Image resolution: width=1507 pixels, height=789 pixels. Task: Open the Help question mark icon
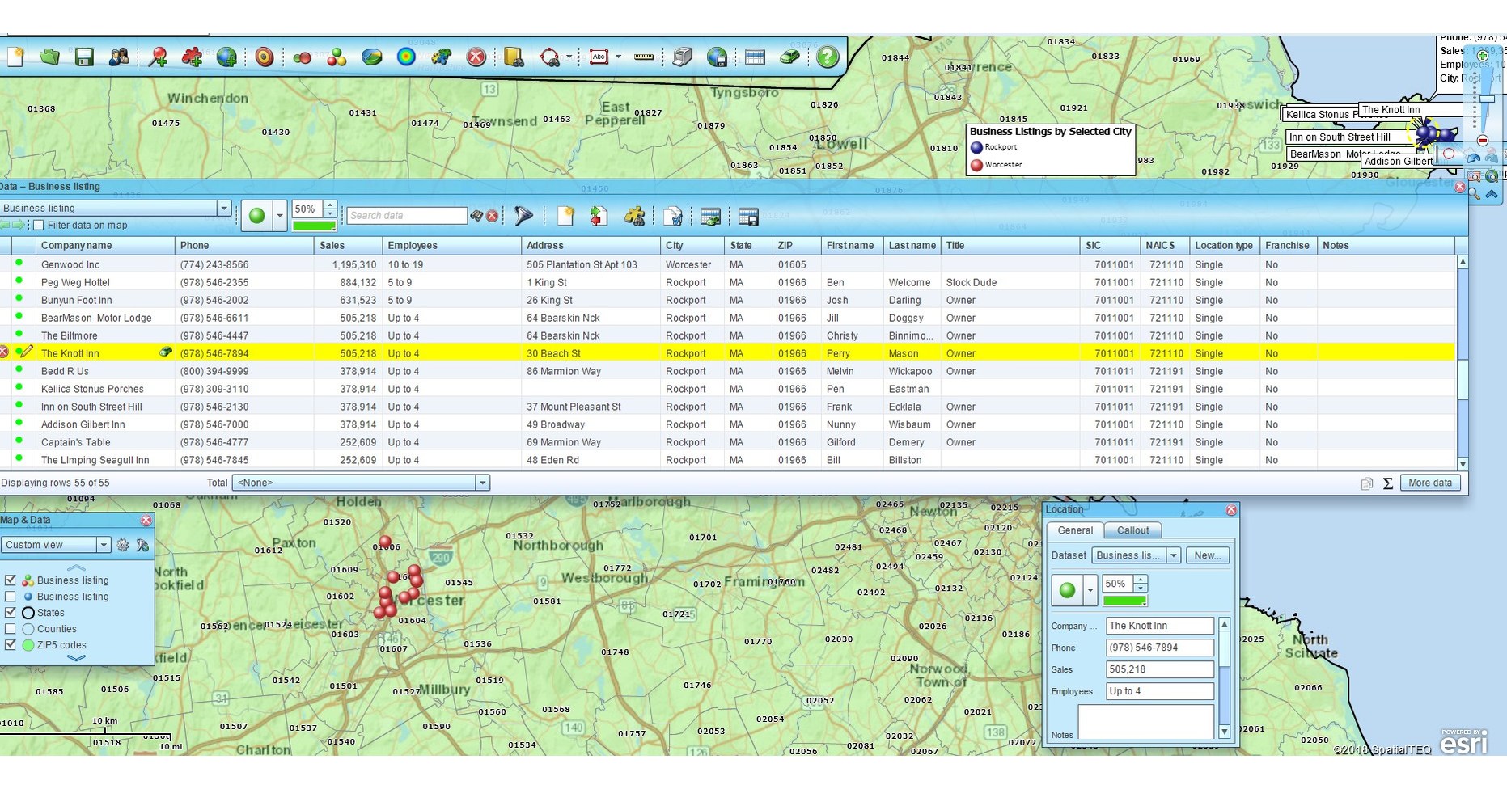coord(827,57)
